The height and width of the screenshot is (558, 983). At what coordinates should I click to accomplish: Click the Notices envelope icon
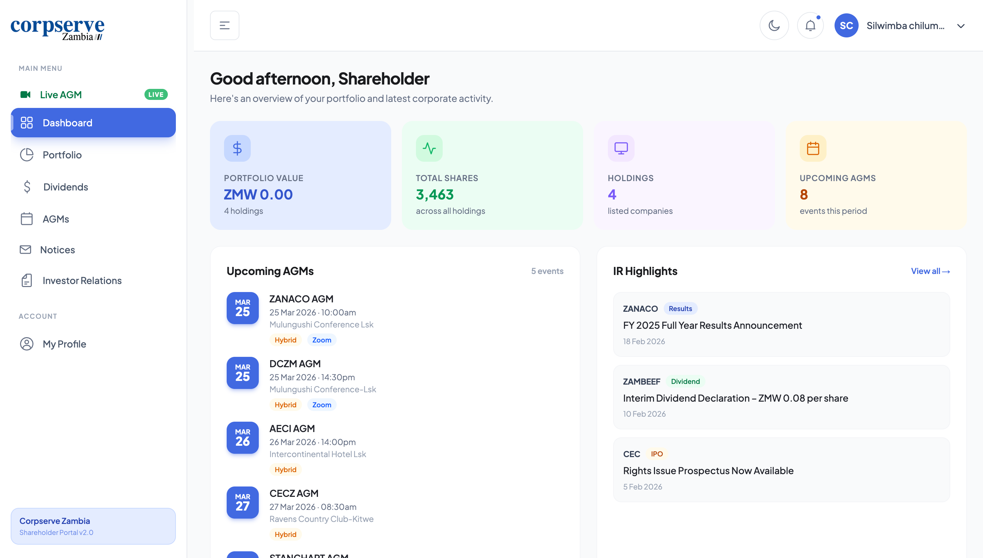coord(26,250)
